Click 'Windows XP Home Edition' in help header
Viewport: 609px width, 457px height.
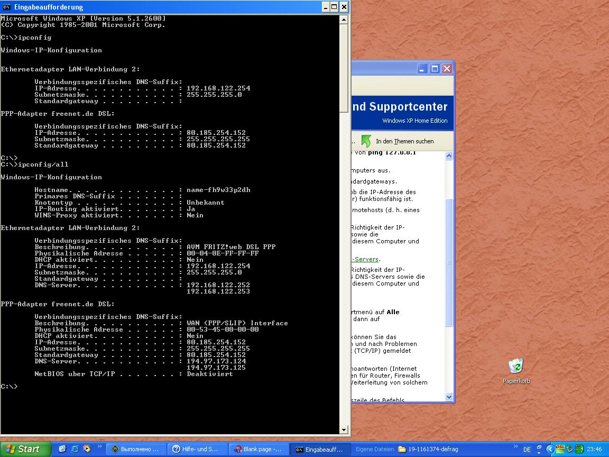coord(415,121)
